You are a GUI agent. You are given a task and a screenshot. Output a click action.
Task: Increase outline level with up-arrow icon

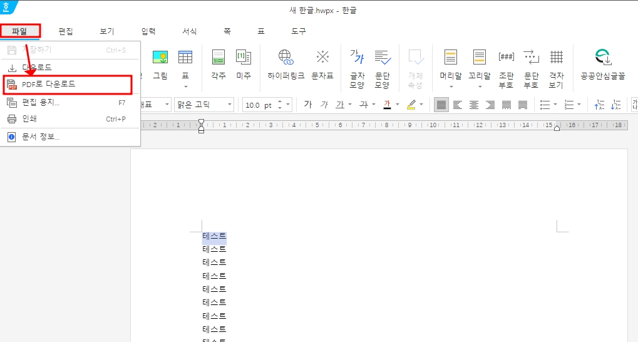coord(599,105)
